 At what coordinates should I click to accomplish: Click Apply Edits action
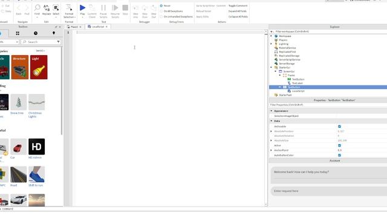[x=203, y=17]
